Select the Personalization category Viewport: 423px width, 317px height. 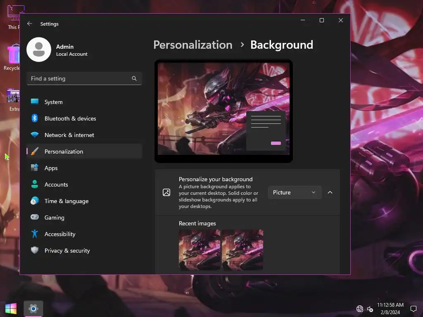(x=84, y=151)
